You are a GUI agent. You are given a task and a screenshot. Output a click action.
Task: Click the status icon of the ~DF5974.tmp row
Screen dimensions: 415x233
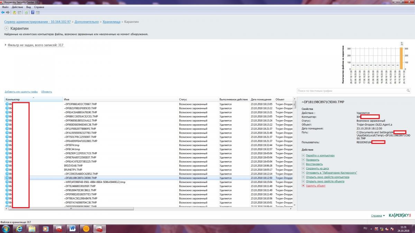7,145
